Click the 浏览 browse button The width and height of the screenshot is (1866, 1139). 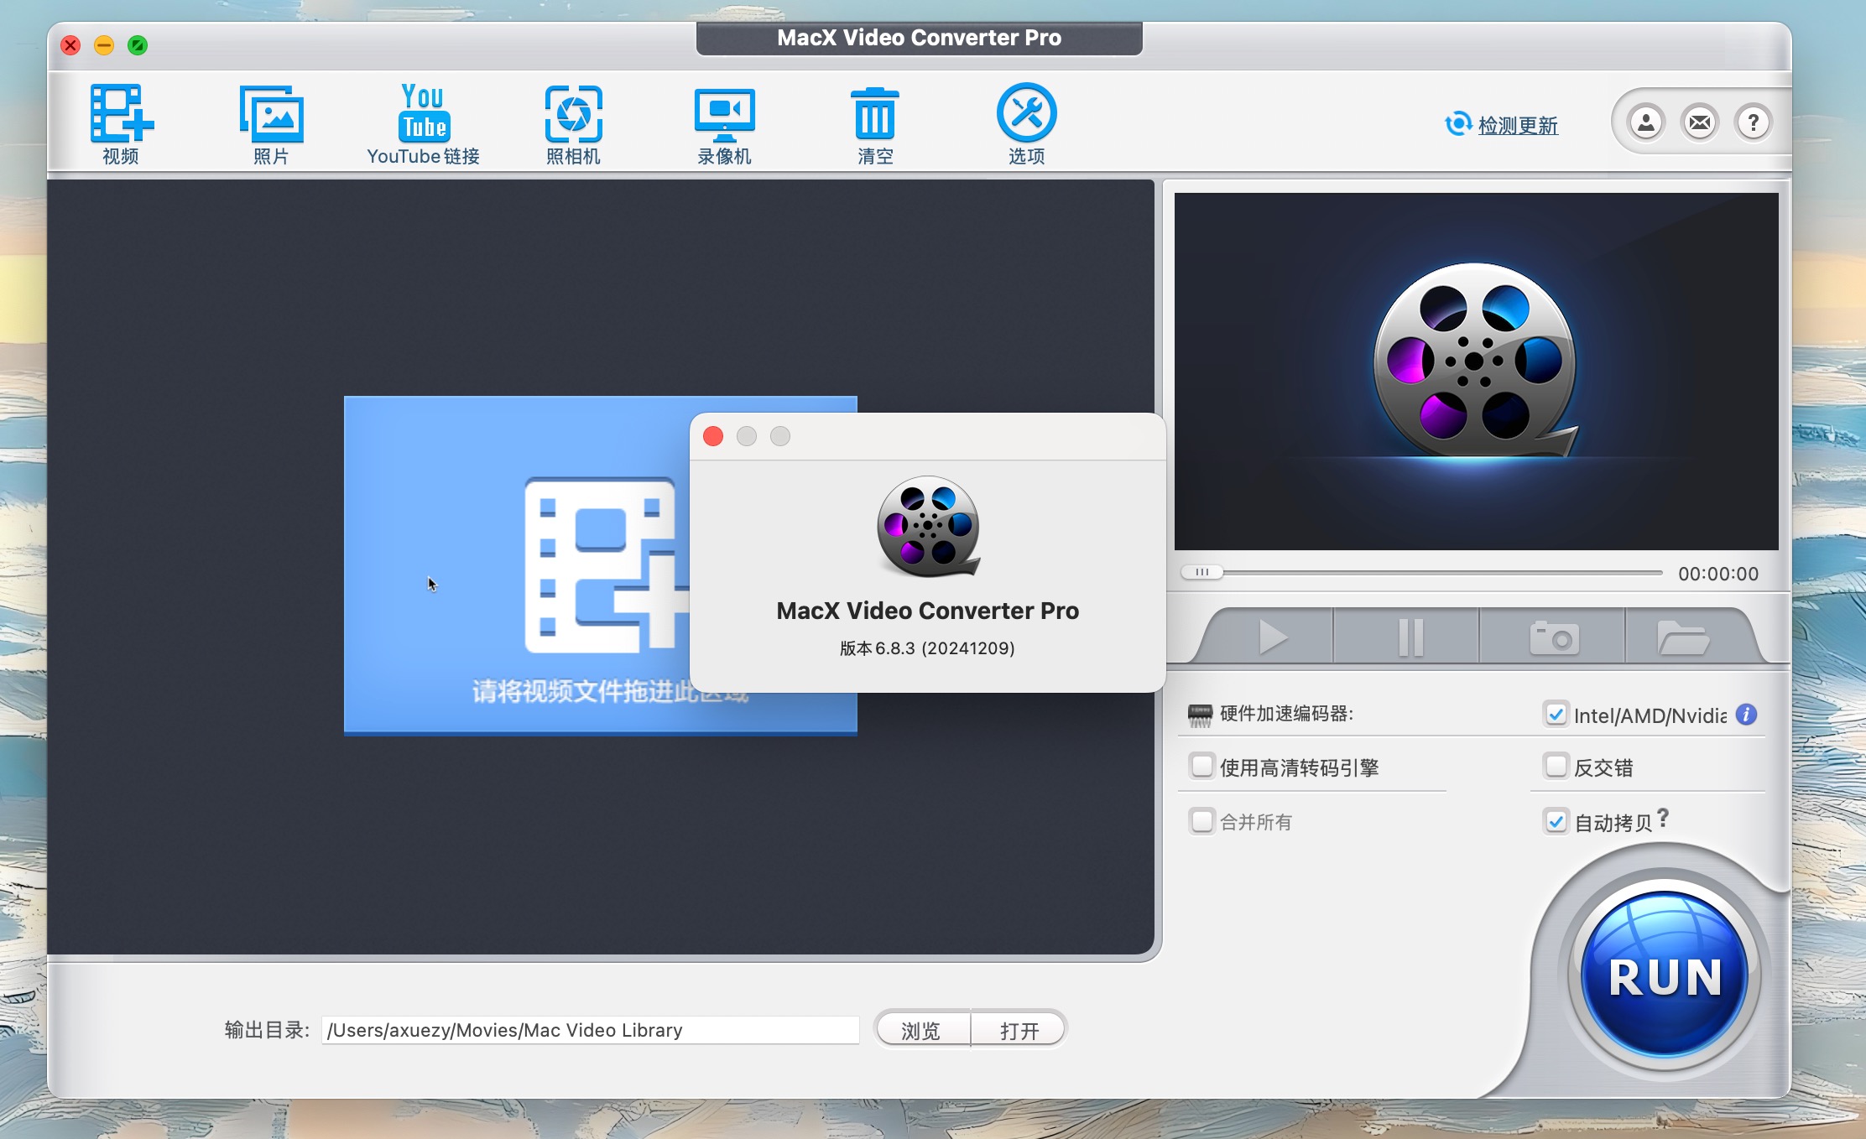click(921, 1030)
